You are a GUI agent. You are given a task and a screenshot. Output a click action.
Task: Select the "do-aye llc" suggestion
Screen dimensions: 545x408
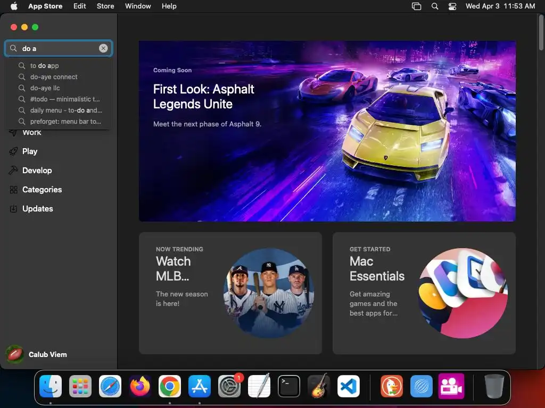click(x=59, y=88)
